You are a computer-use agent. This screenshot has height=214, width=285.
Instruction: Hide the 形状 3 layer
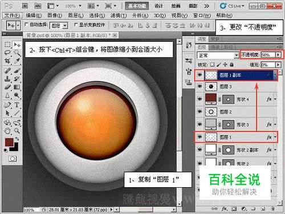(199, 124)
